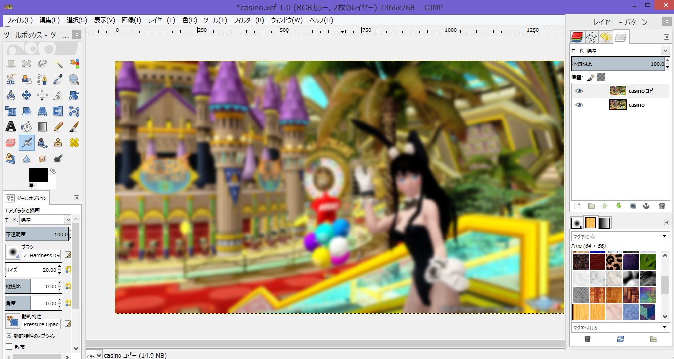Screen dimensions: 674x359
Task: Select the Free Select lasso tool
Action: tap(42, 63)
